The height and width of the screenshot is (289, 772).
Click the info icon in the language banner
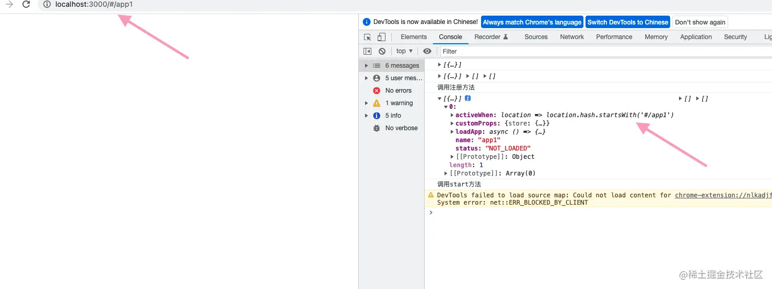point(367,22)
